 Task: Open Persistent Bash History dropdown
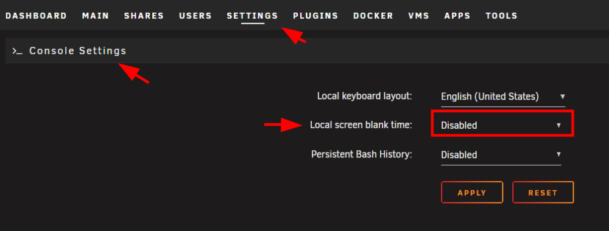[501, 154]
